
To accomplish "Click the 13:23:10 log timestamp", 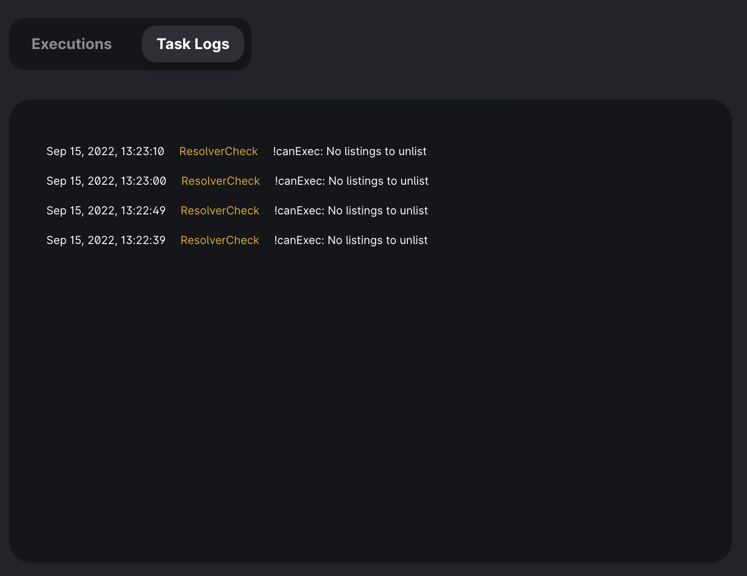I will click(105, 151).
